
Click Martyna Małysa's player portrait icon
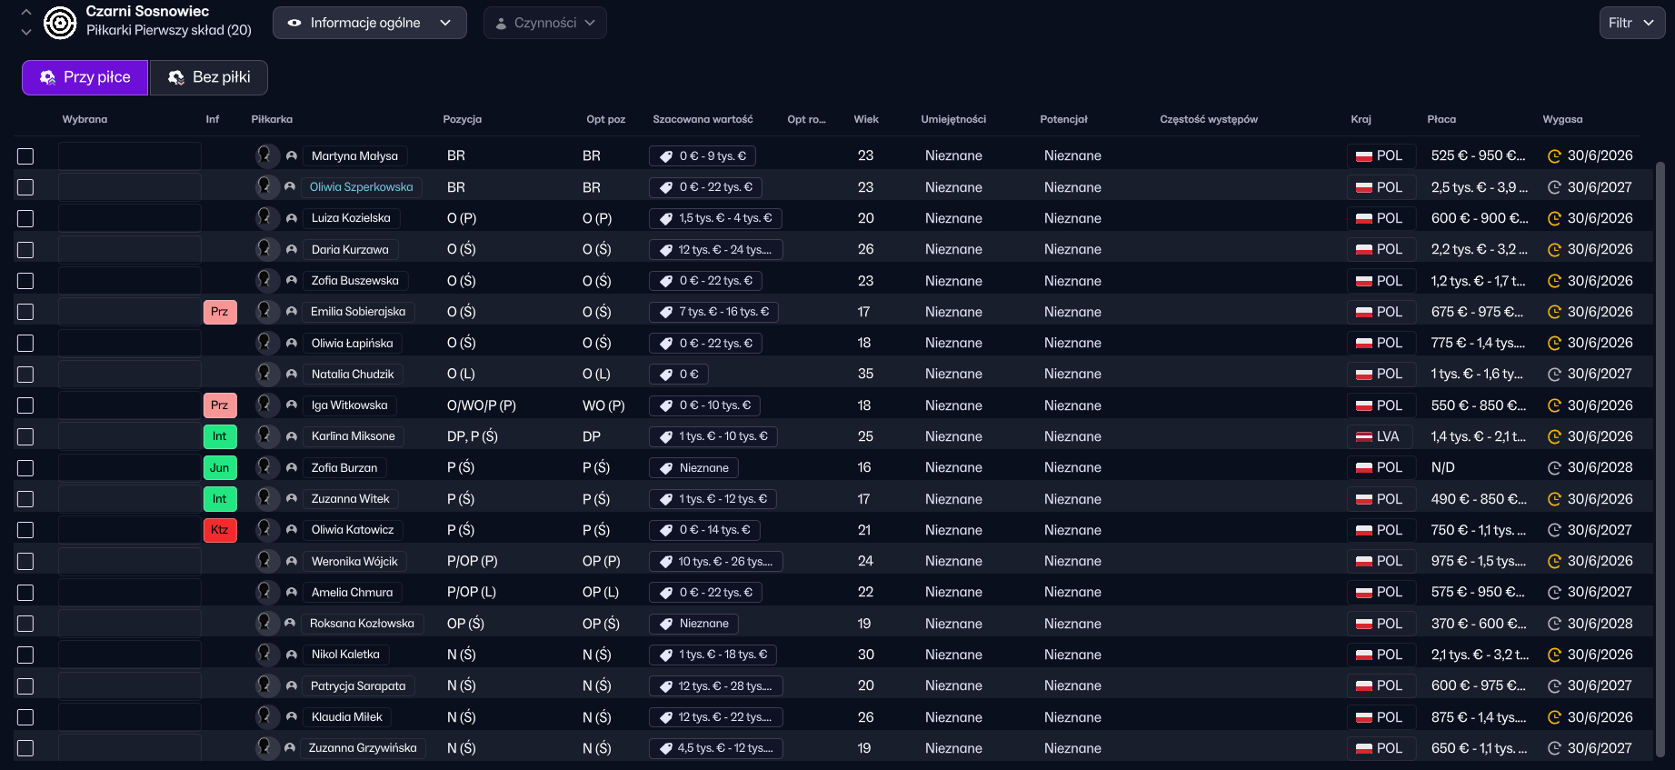click(265, 155)
